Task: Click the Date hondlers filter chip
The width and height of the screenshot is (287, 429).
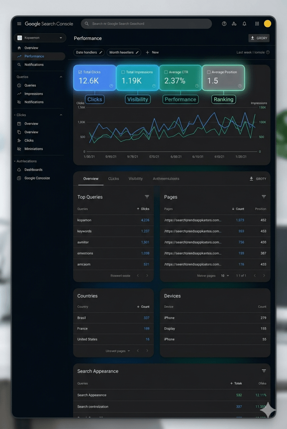Action: click(x=89, y=52)
